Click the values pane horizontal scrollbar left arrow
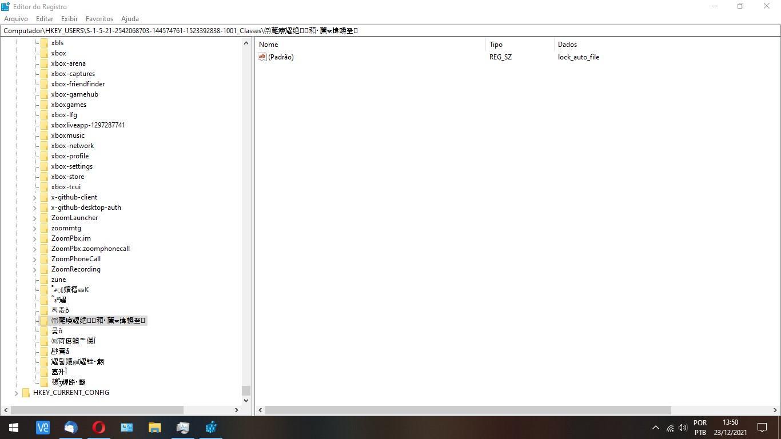781x439 pixels. point(260,410)
